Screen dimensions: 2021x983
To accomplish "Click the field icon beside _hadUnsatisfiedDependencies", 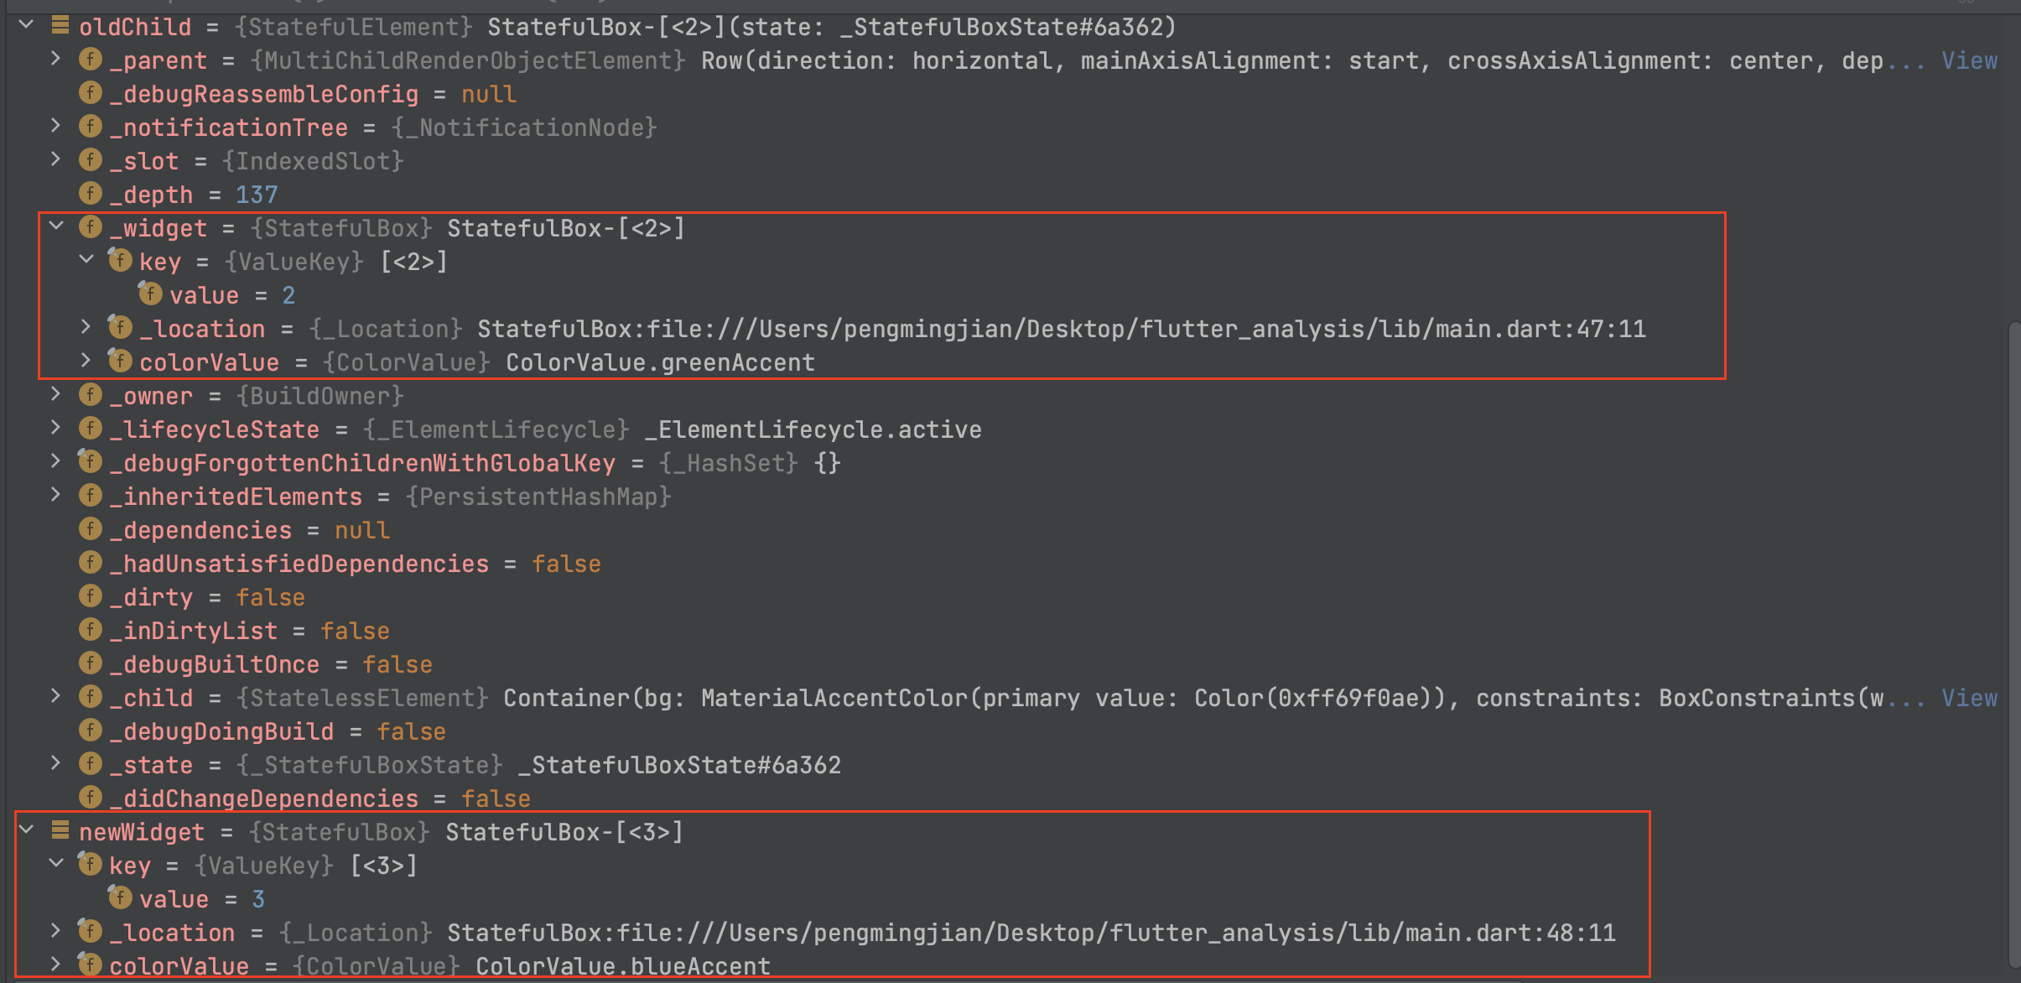I will pos(91,563).
